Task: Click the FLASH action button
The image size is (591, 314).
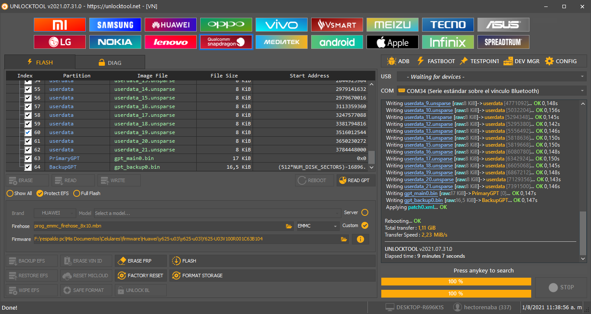Action: tap(273, 261)
